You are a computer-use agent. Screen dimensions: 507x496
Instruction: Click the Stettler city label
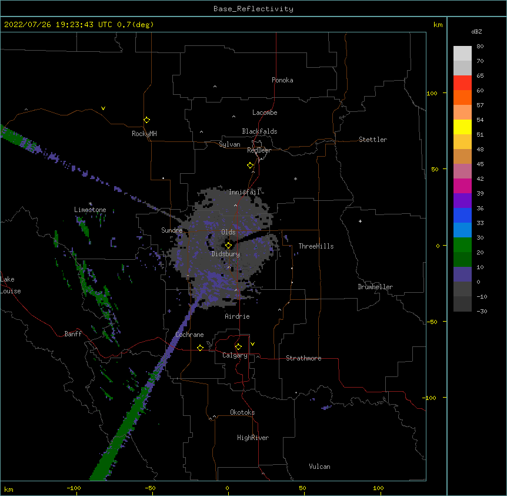(x=373, y=140)
